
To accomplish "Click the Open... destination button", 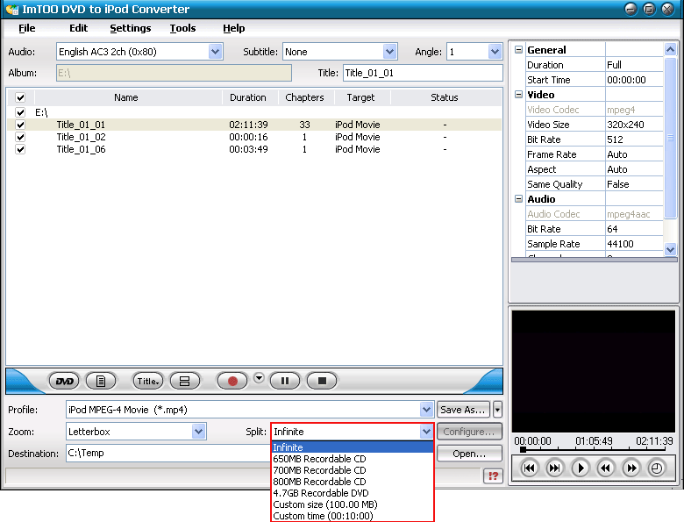I will [469, 454].
